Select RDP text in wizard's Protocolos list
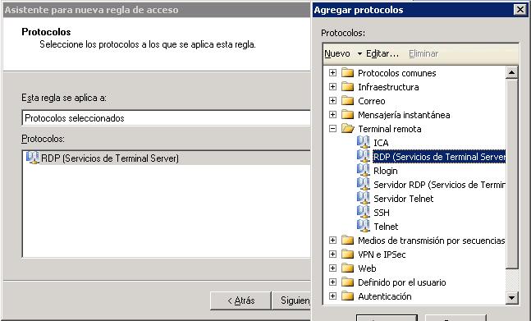Viewport: 531px width, 321px height. click(110, 158)
